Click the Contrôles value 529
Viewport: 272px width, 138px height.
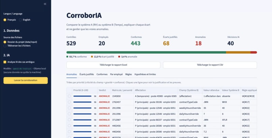tap(71, 43)
